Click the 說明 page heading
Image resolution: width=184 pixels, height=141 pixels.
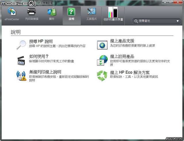(16, 32)
